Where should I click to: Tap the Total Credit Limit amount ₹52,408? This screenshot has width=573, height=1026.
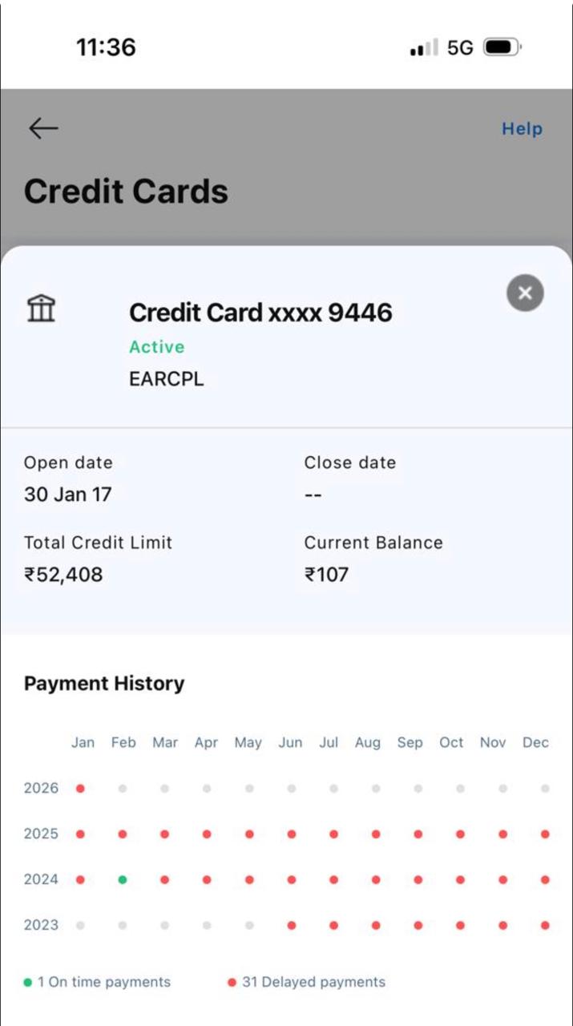[x=63, y=575]
